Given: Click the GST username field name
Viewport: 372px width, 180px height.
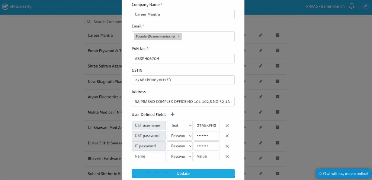Looking at the screenshot, I should [149, 125].
